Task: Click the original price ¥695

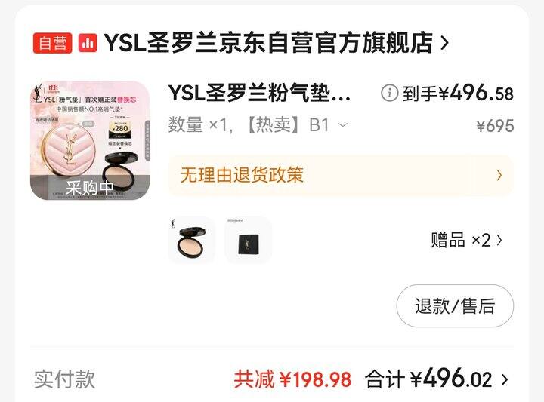Action: tap(495, 126)
